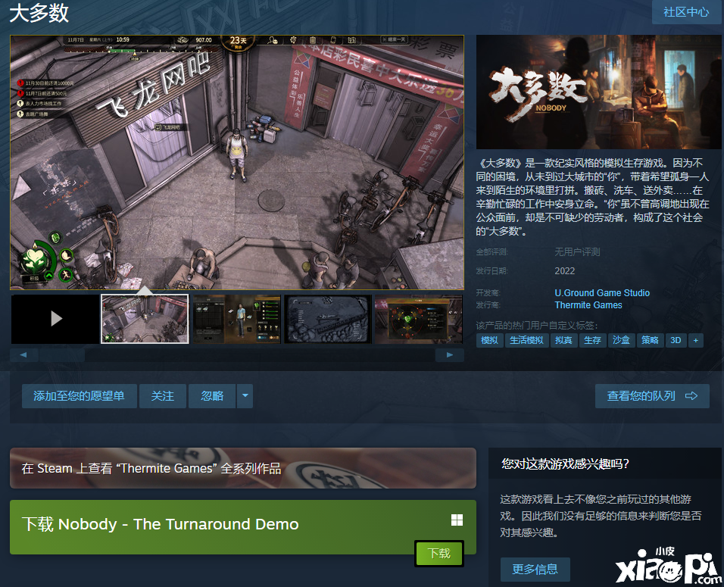This screenshot has width=724, height=587.
Task: Click the main game screenshot
Action: pyautogui.click(x=237, y=162)
